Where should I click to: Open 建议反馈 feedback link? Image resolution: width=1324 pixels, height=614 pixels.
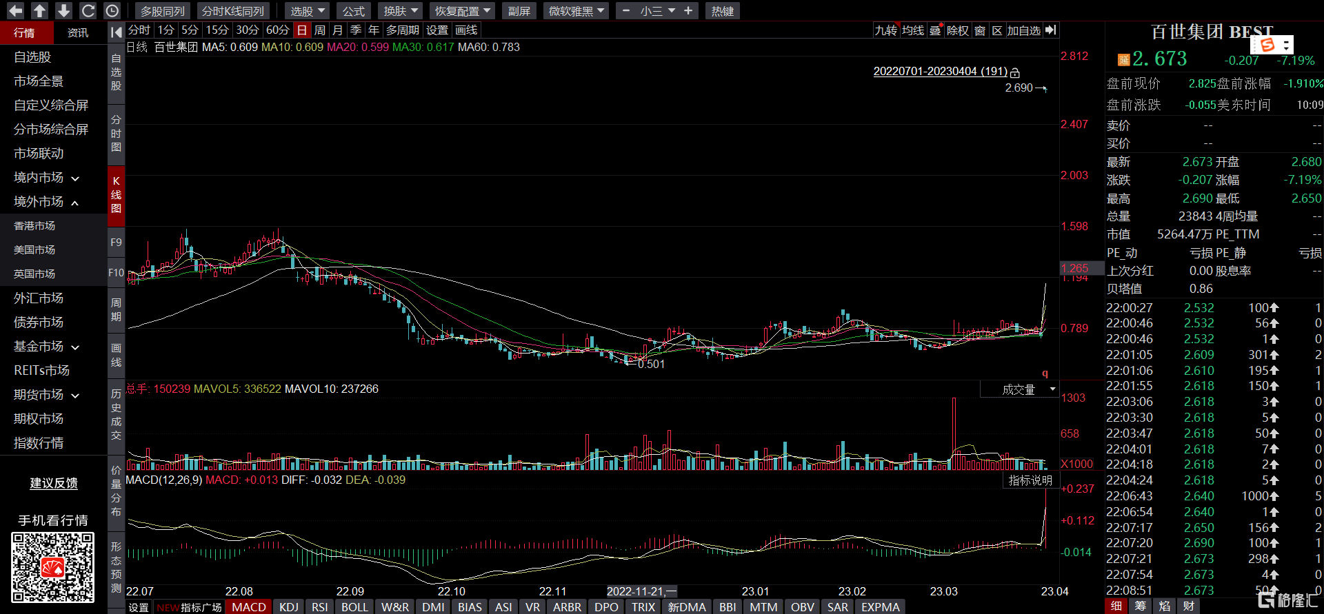pyautogui.click(x=53, y=483)
